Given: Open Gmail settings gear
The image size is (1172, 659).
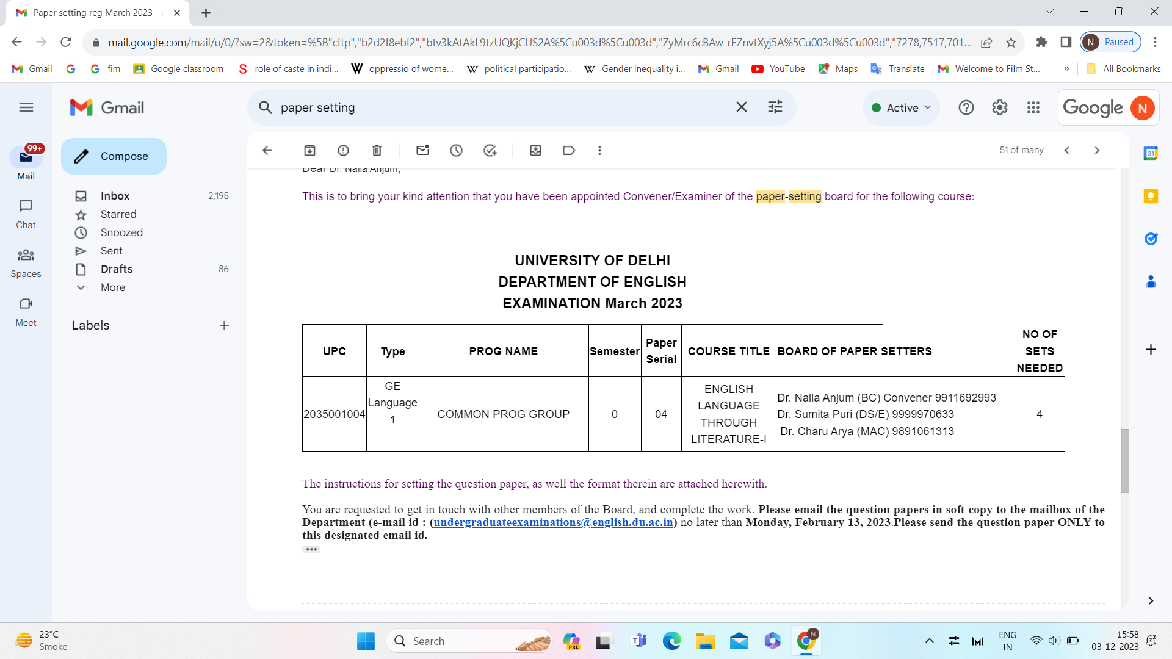Looking at the screenshot, I should tap(999, 107).
